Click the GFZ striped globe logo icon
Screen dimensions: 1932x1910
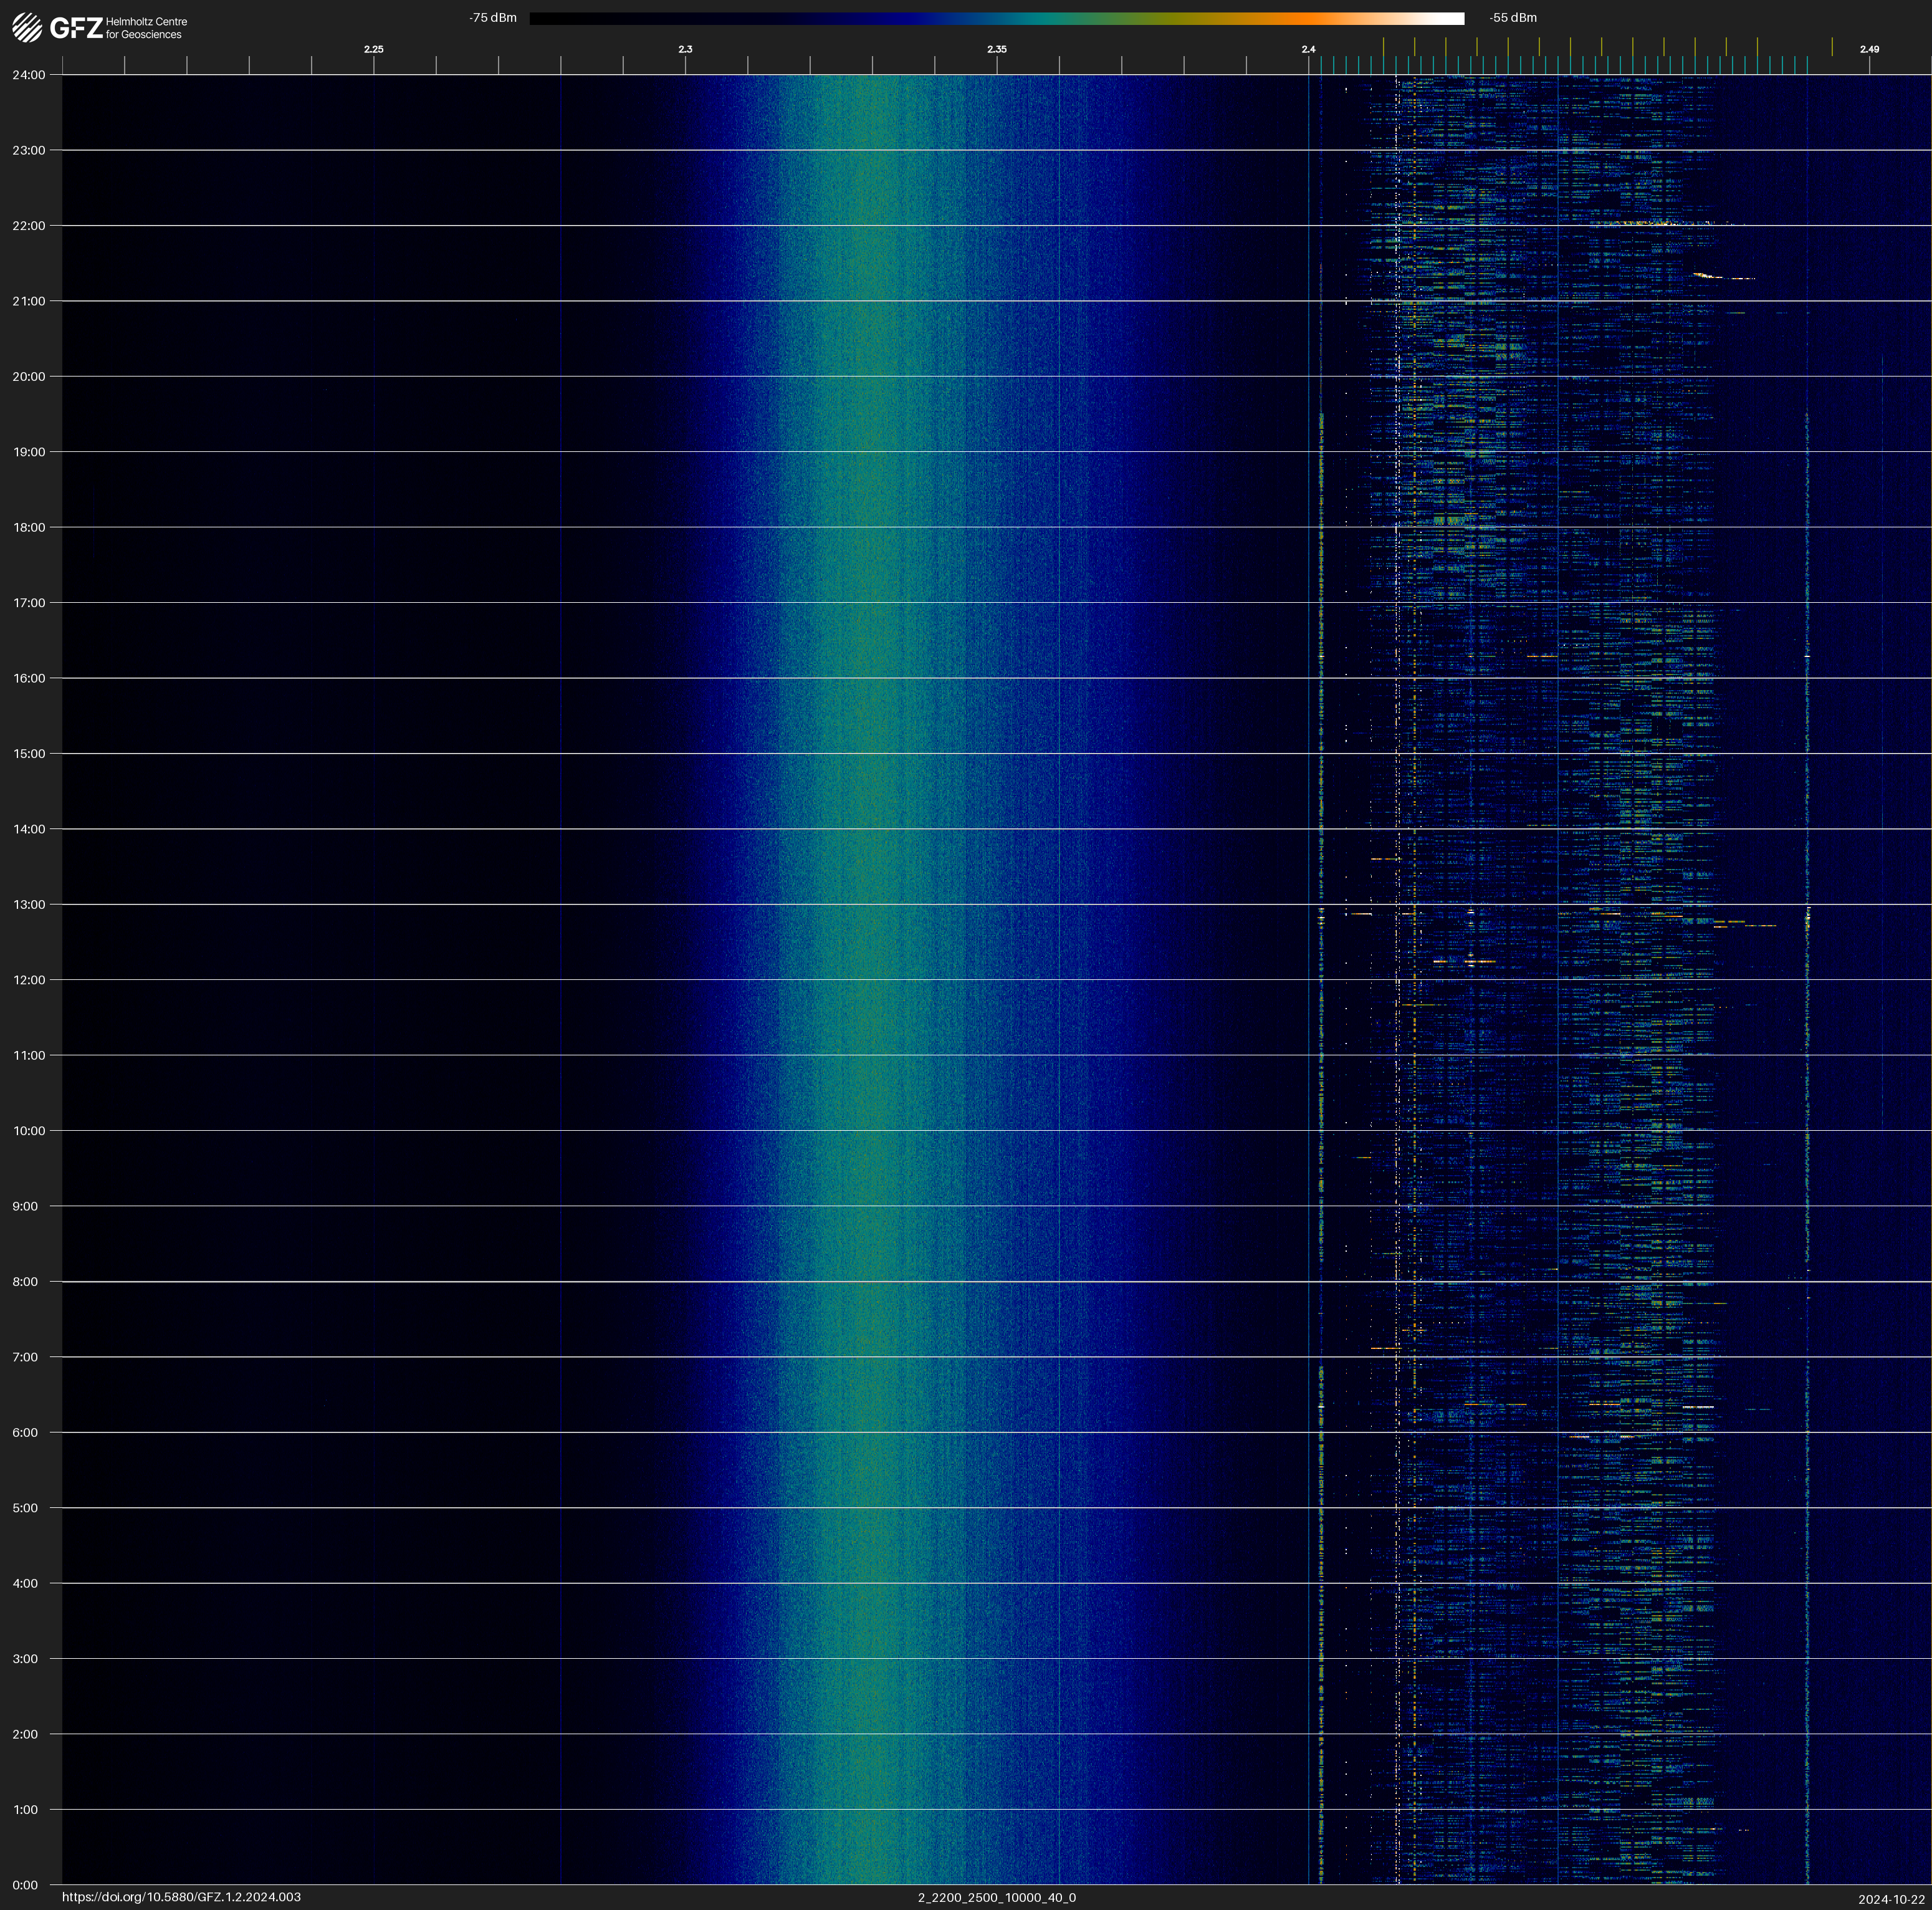click(27, 27)
